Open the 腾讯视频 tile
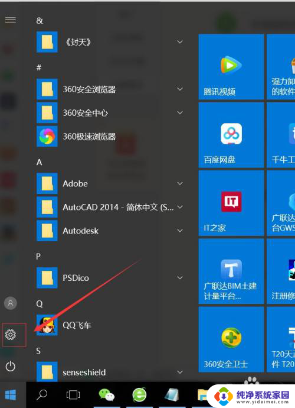 (231, 67)
